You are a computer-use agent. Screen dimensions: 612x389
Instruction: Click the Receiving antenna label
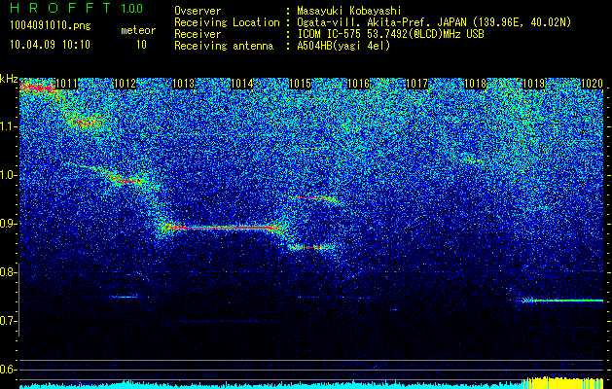[x=224, y=46]
